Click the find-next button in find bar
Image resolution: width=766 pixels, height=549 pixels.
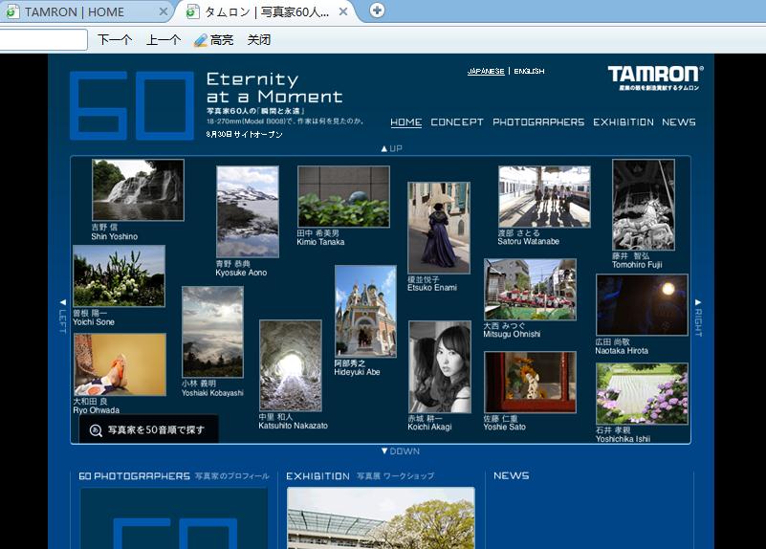(115, 40)
